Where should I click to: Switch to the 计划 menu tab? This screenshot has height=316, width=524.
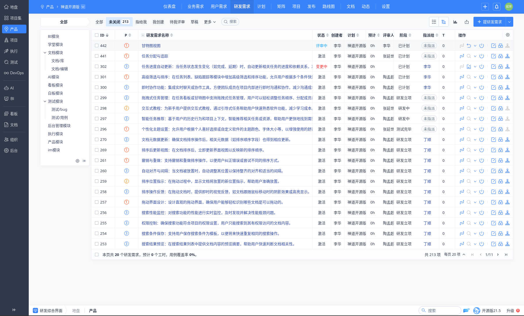[x=262, y=6]
